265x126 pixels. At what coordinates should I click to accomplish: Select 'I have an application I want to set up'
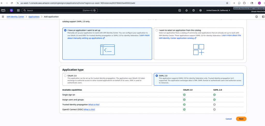pos(65,30)
